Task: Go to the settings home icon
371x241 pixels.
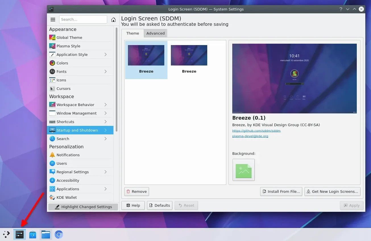Action: (113, 20)
